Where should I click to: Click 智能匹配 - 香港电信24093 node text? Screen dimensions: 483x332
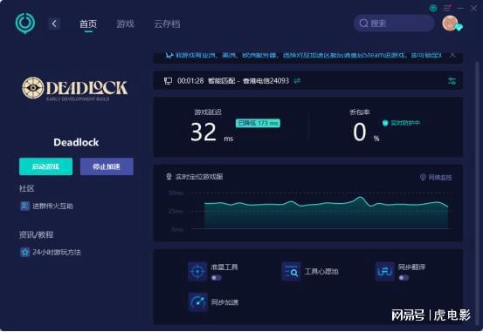248,81
